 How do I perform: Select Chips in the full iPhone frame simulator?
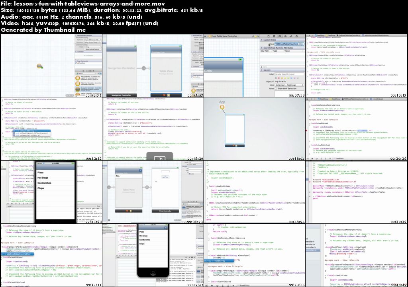pyautogui.click(x=153, y=244)
